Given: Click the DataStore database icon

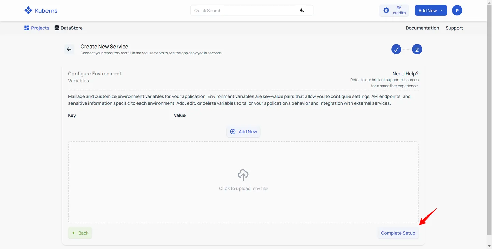Looking at the screenshot, I should tap(57, 28).
